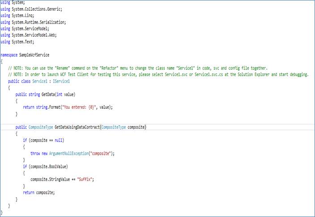Click ArgumentNullException in the throw statement
The width and height of the screenshot is (315, 217).
pos(69,153)
